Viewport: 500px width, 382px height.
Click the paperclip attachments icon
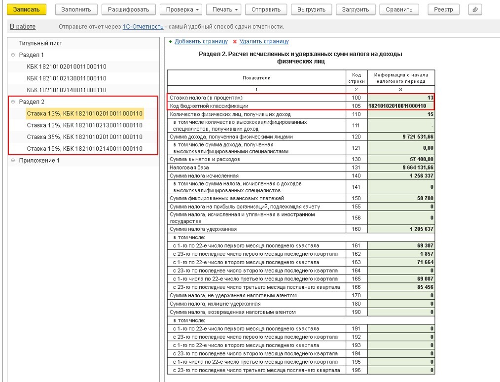click(x=475, y=9)
